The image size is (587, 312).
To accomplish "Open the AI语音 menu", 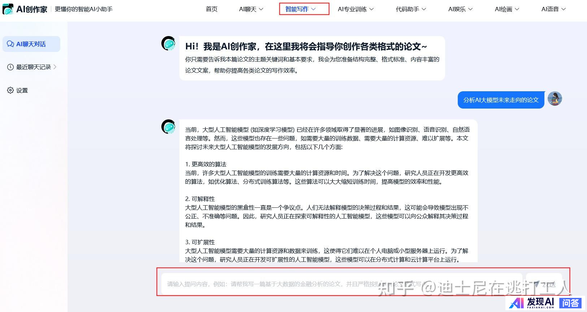I will point(553,9).
